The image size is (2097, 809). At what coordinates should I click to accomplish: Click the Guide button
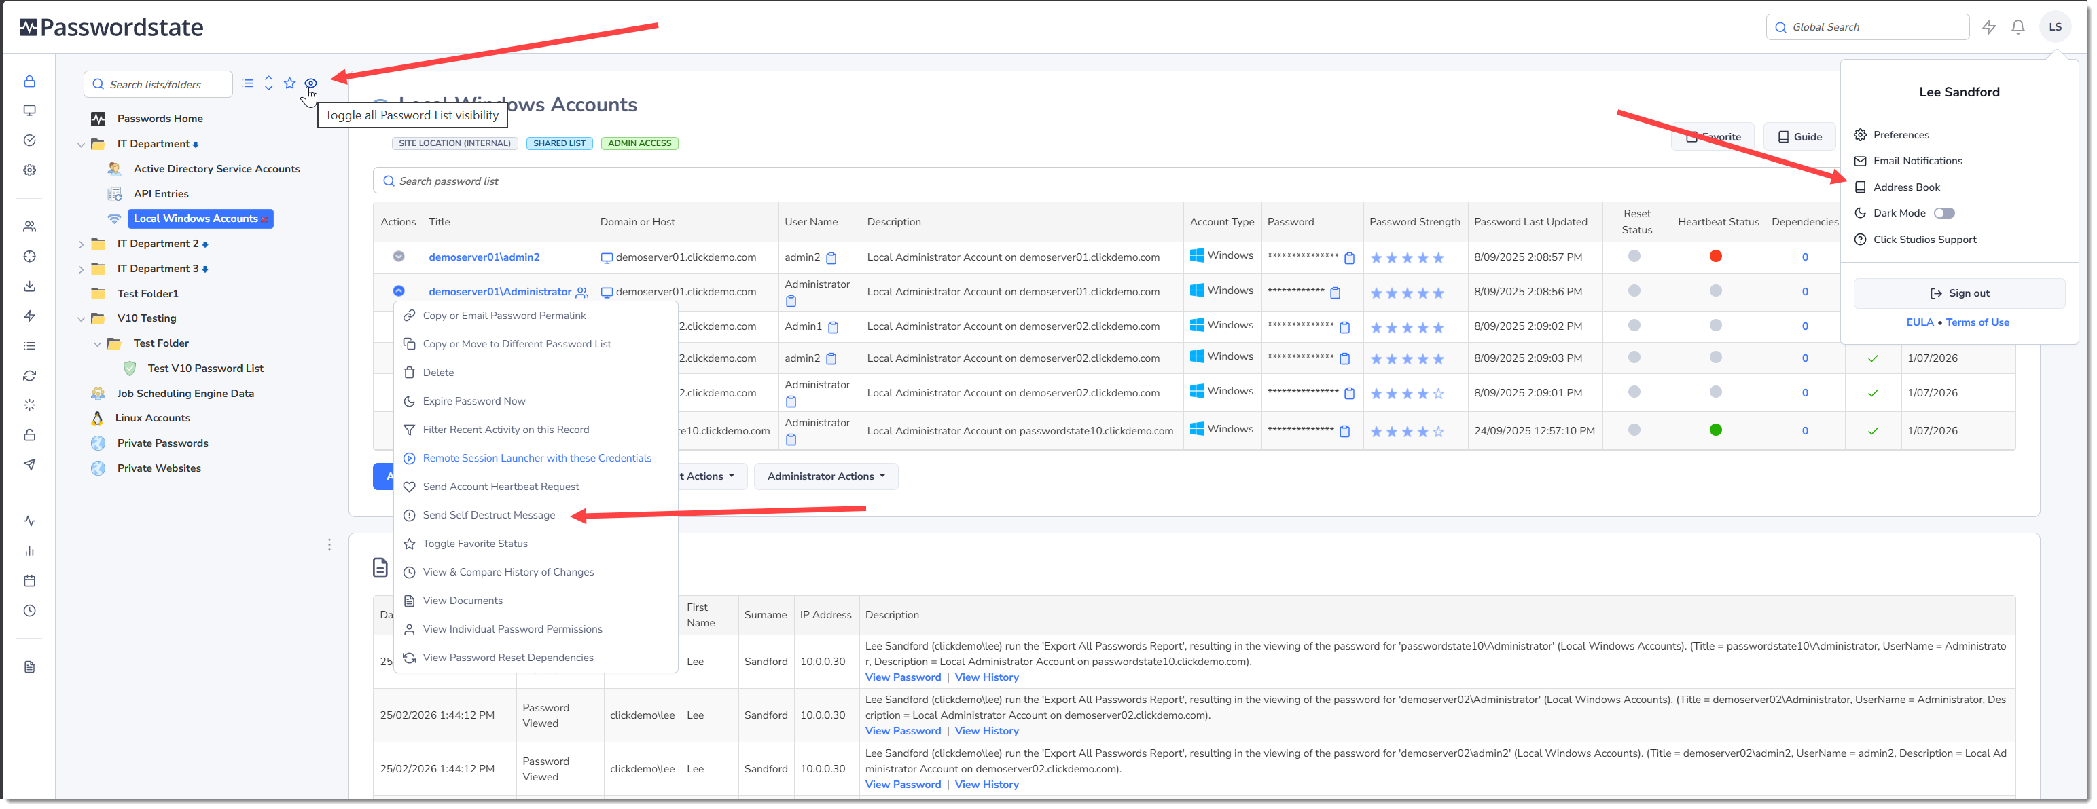pos(1799,136)
